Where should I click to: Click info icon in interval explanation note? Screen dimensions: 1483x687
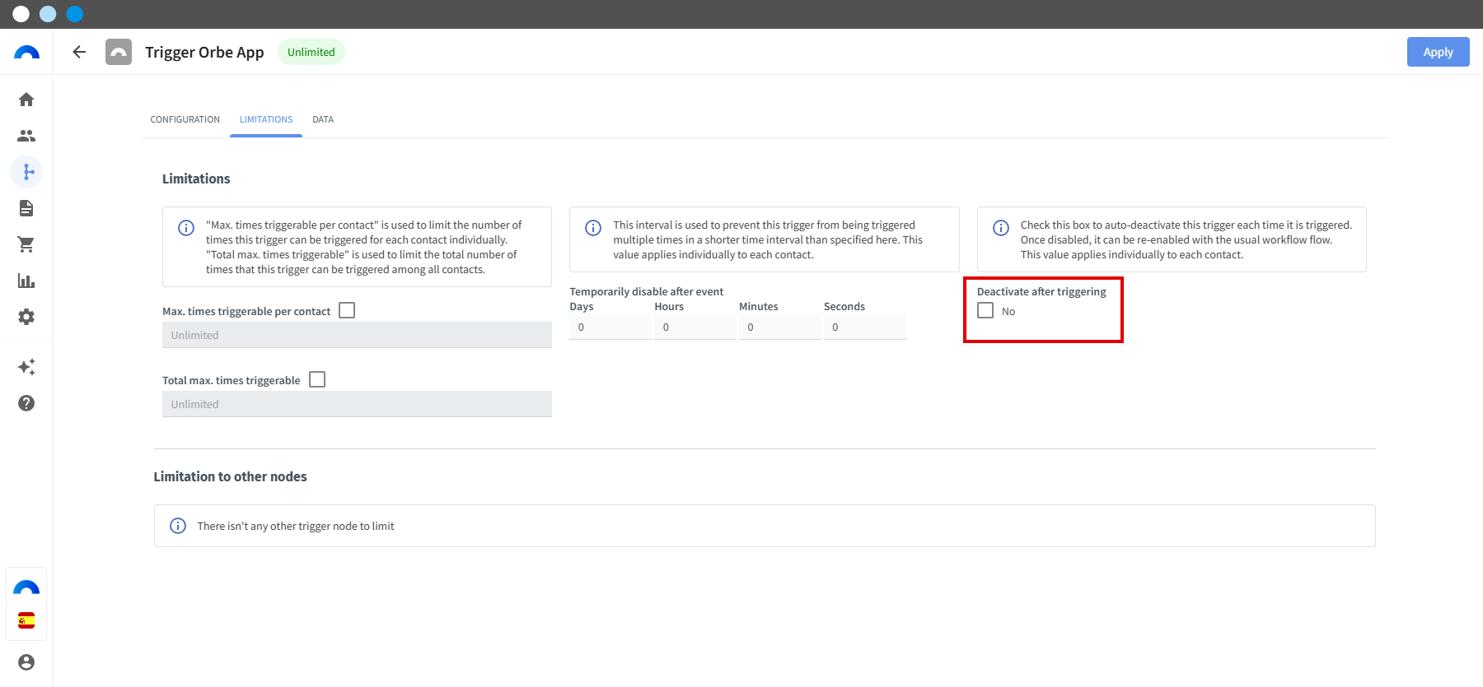coord(593,228)
